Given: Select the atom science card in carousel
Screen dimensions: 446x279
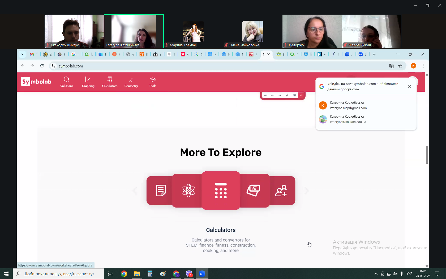Looking at the screenshot, I should 188,191.
